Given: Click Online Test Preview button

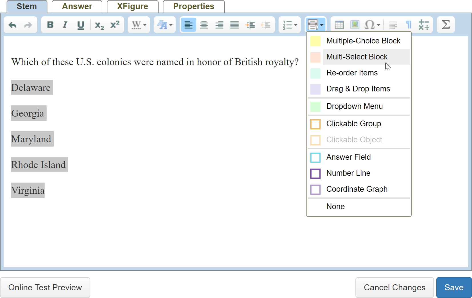Looking at the screenshot, I should [45, 287].
